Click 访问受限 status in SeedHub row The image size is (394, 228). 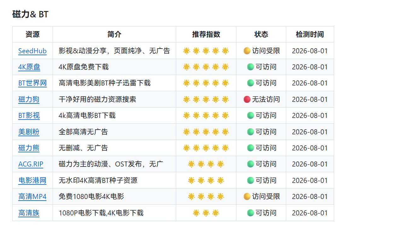pyautogui.click(x=266, y=51)
